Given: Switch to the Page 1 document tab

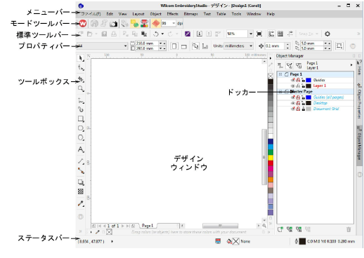Looking at the screenshot, I should click(148, 226).
